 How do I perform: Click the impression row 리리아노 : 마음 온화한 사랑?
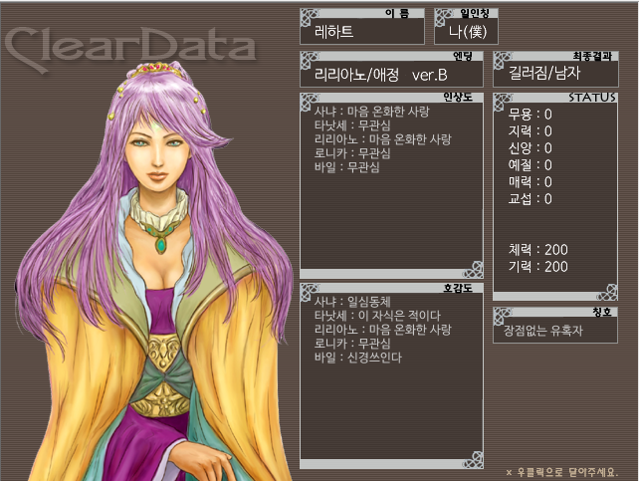click(x=382, y=139)
